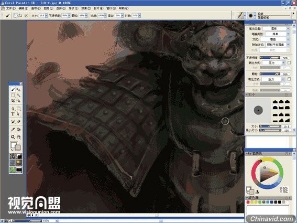
Task: Open the 浓度 dropdown in property bar
Action: (105, 16)
